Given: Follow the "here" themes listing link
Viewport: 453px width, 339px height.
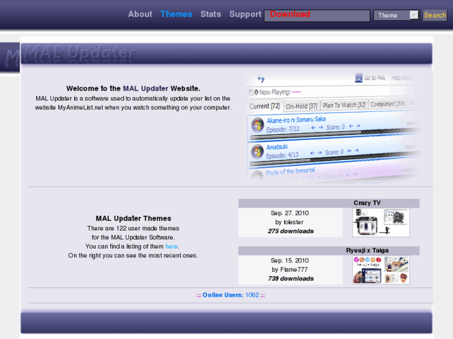Looking at the screenshot, I should [x=171, y=246].
